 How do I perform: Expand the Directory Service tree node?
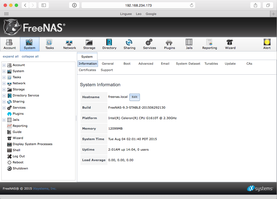pos(4,96)
